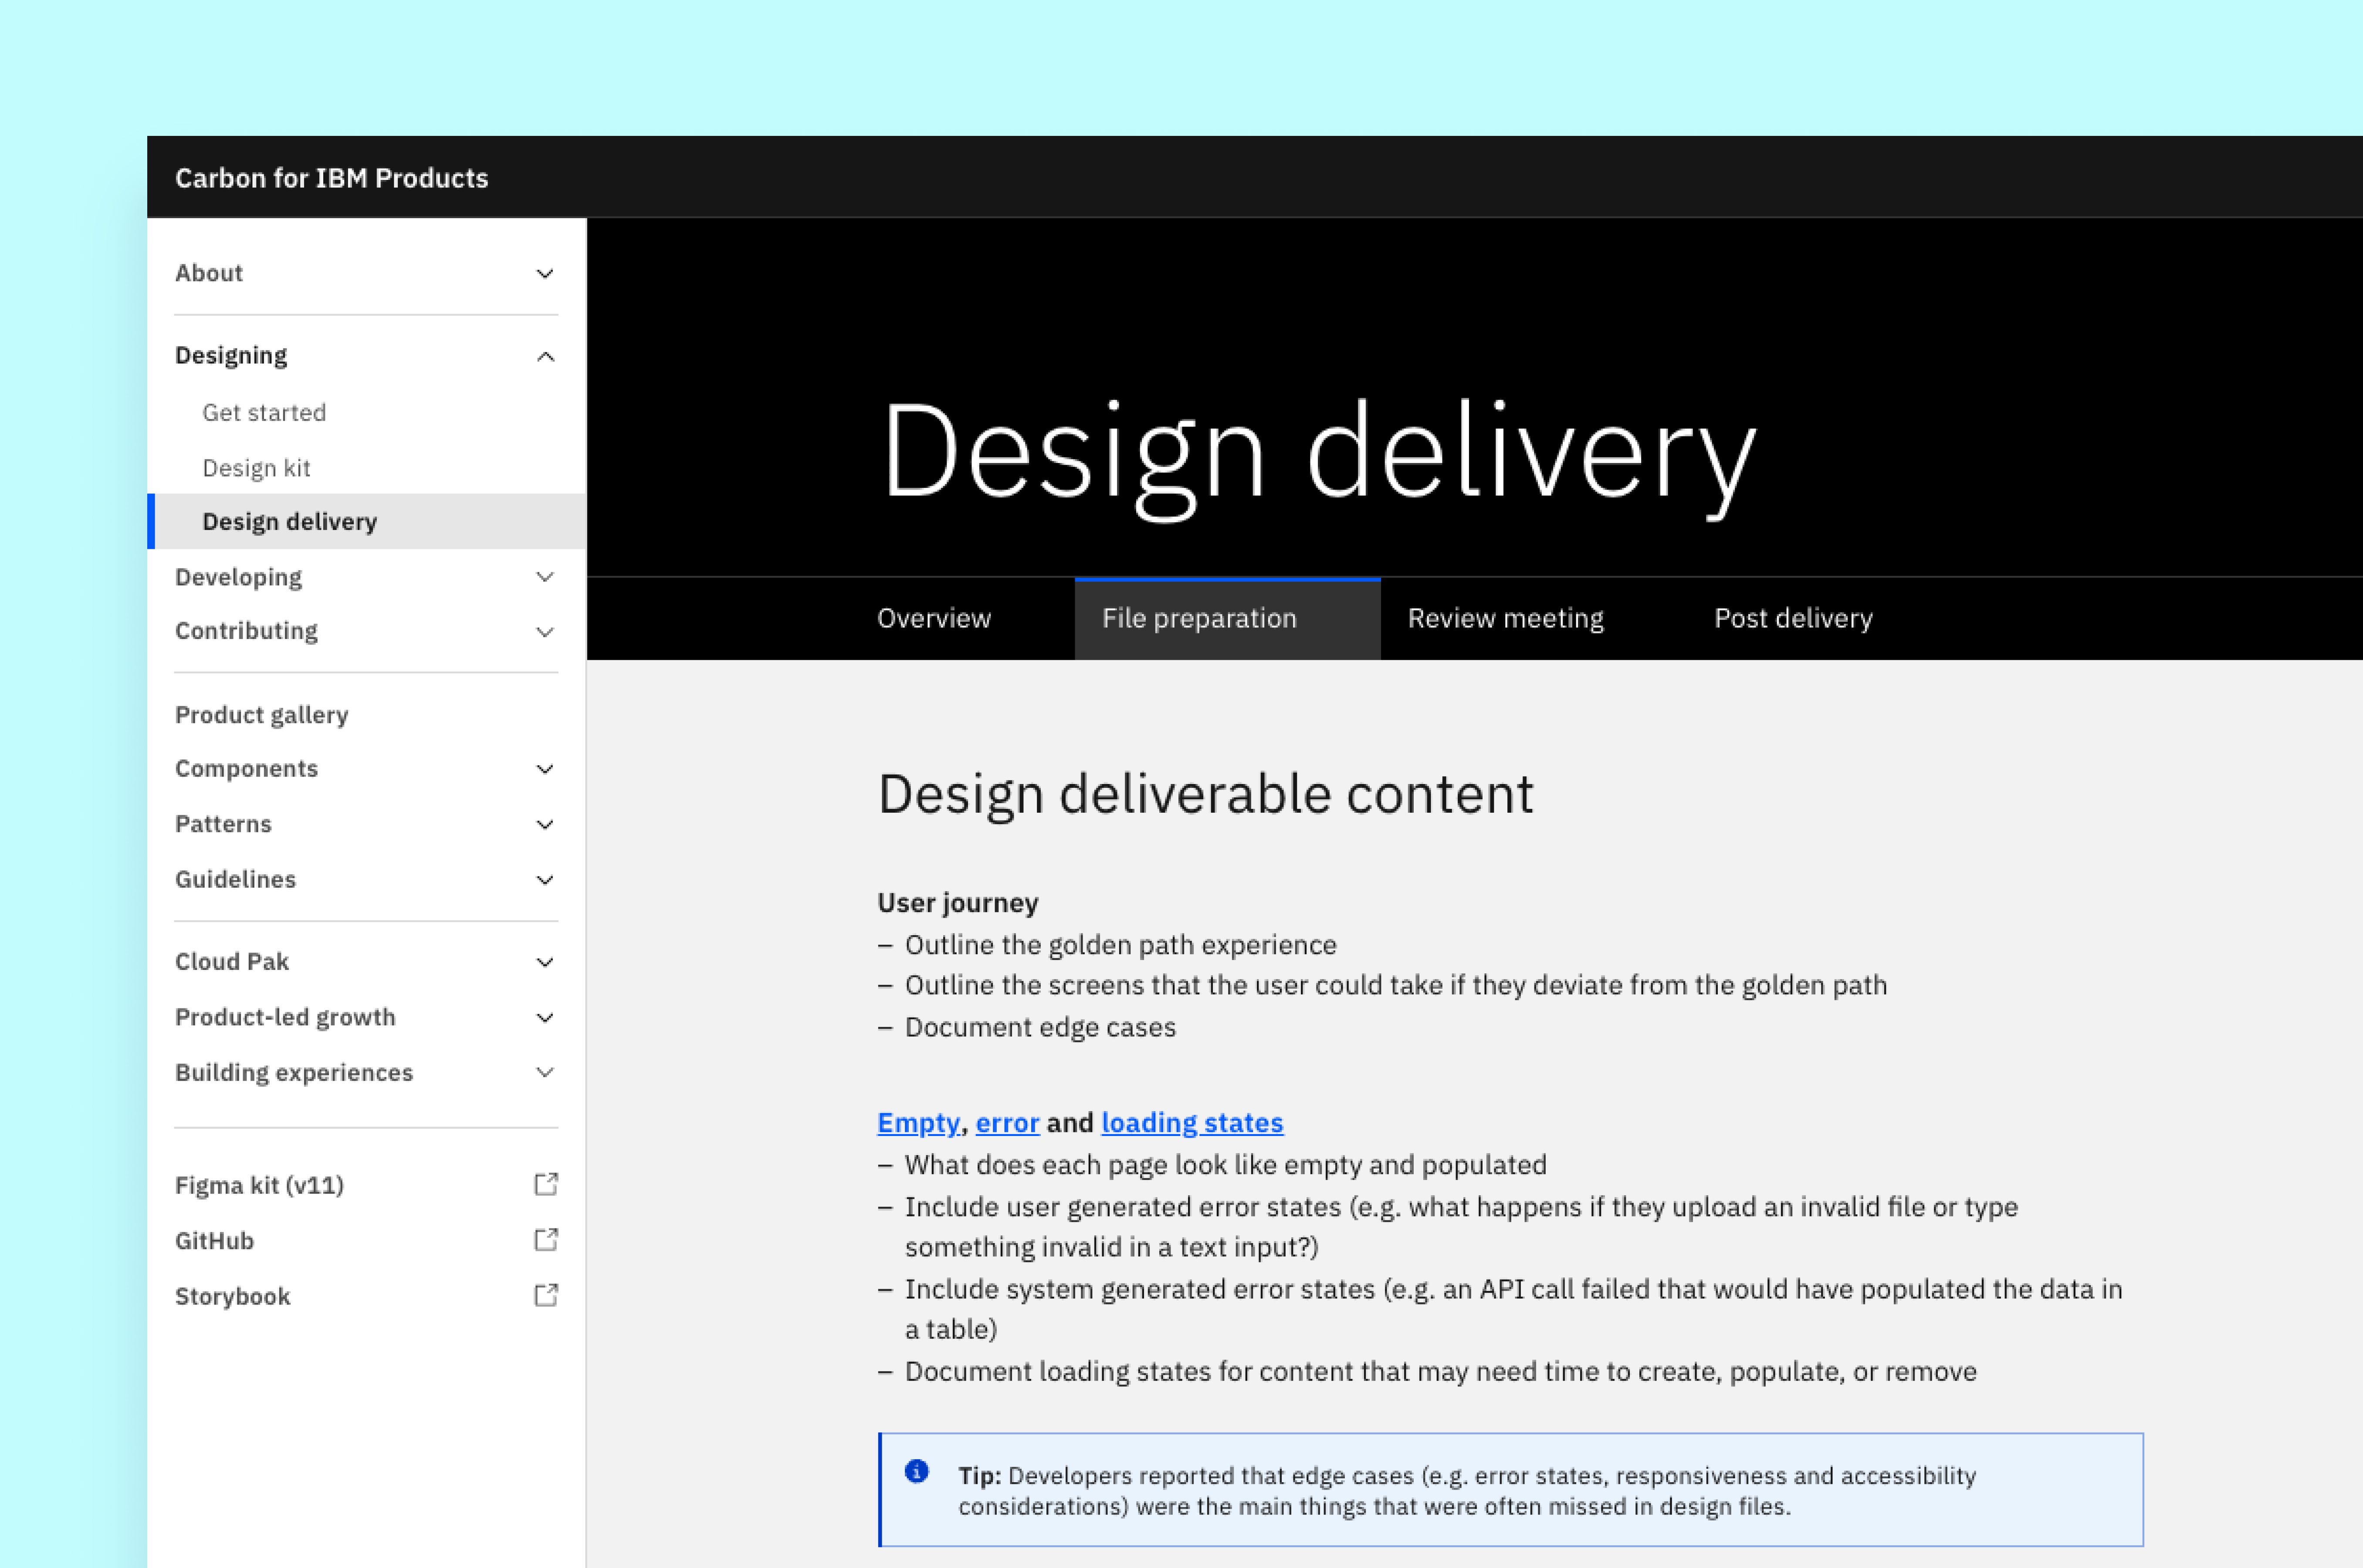
Task: Open Get started in sidebar
Action: (x=264, y=412)
